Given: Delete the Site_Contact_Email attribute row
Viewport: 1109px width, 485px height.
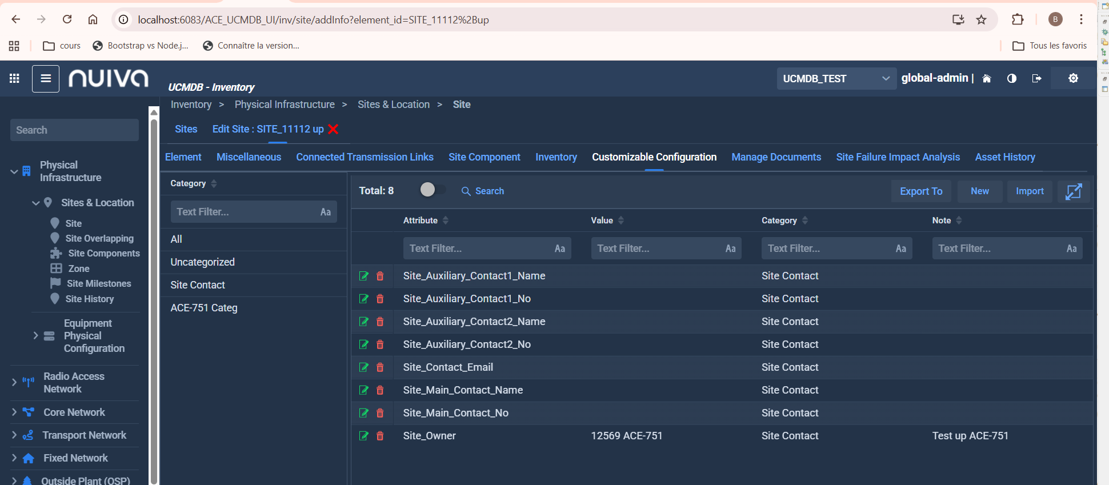Looking at the screenshot, I should 380,367.
